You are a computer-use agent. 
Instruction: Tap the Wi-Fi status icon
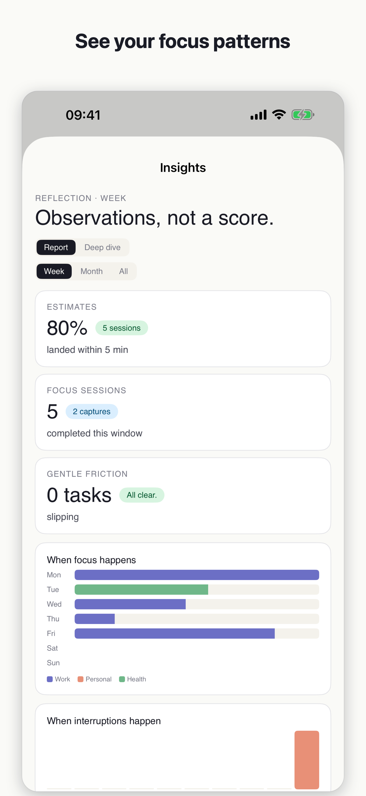click(279, 115)
